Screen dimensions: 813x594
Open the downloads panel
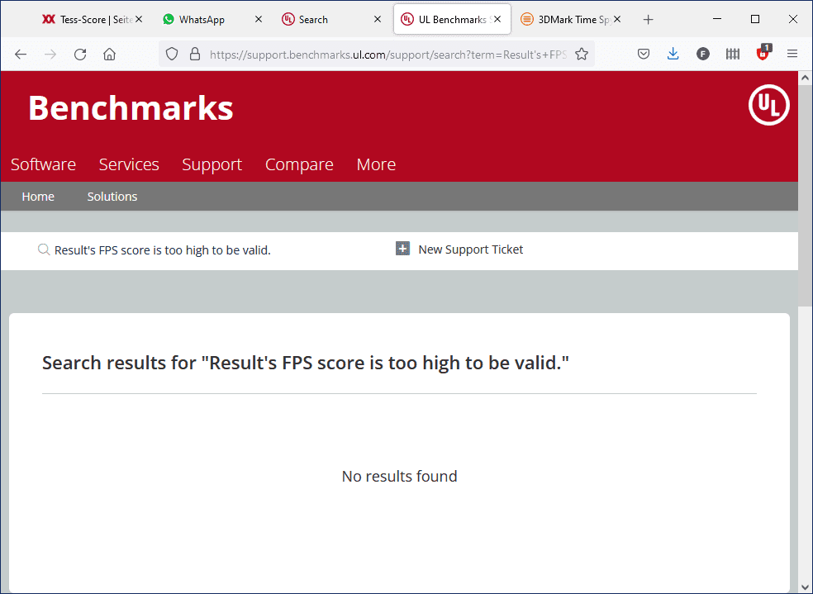(x=673, y=54)
